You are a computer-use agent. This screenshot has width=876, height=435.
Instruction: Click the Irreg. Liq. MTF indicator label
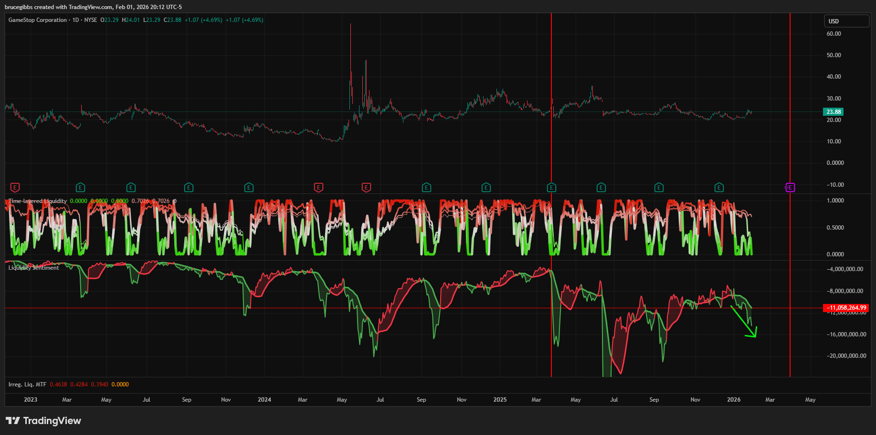pyautogui.click(x=28, y=384)
